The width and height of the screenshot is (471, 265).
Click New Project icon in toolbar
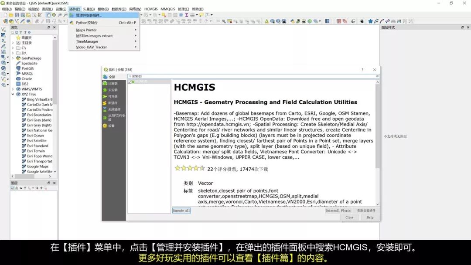5,15
